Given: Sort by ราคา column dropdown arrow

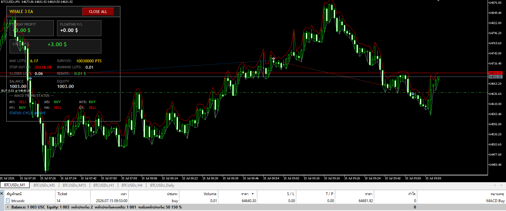Looking at the screenshot, I should pos(253,194).
